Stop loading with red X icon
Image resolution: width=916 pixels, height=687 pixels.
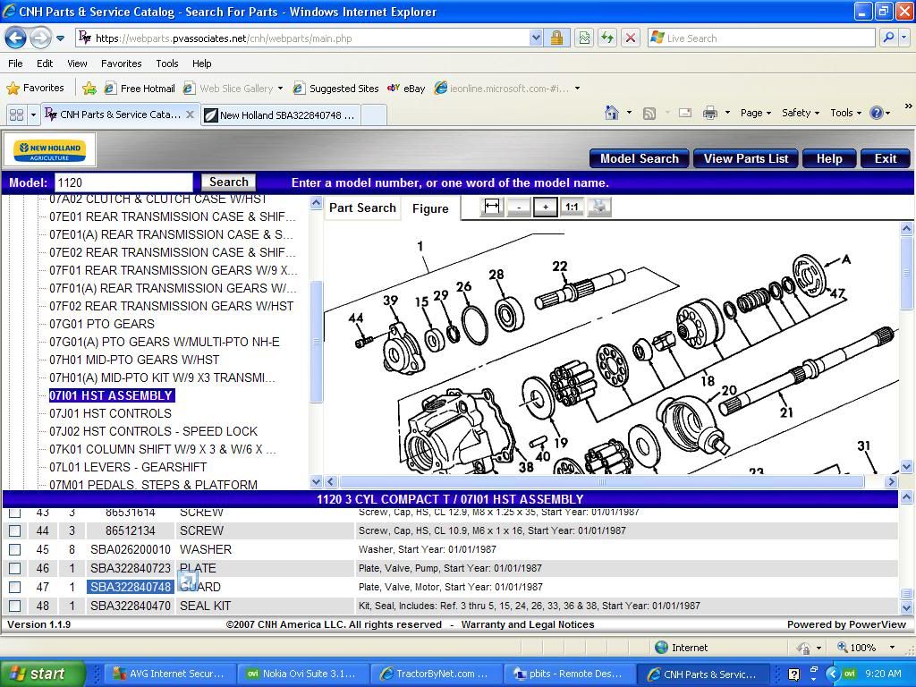[631, 38]
